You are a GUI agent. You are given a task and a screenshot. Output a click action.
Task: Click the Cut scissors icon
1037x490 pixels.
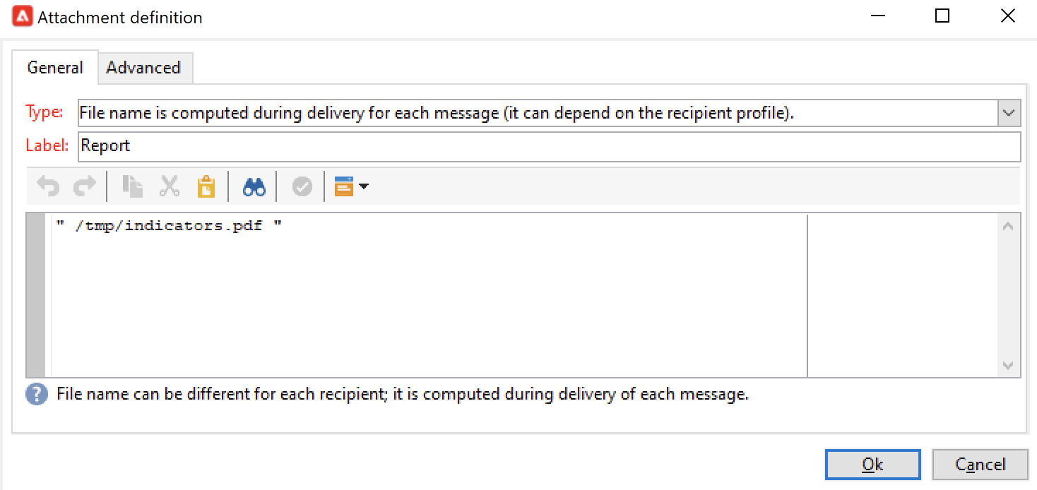click(x=170, y=186)
